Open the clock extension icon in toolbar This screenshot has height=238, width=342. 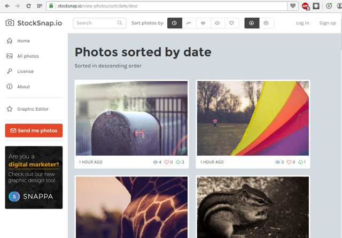coord(329,6)
